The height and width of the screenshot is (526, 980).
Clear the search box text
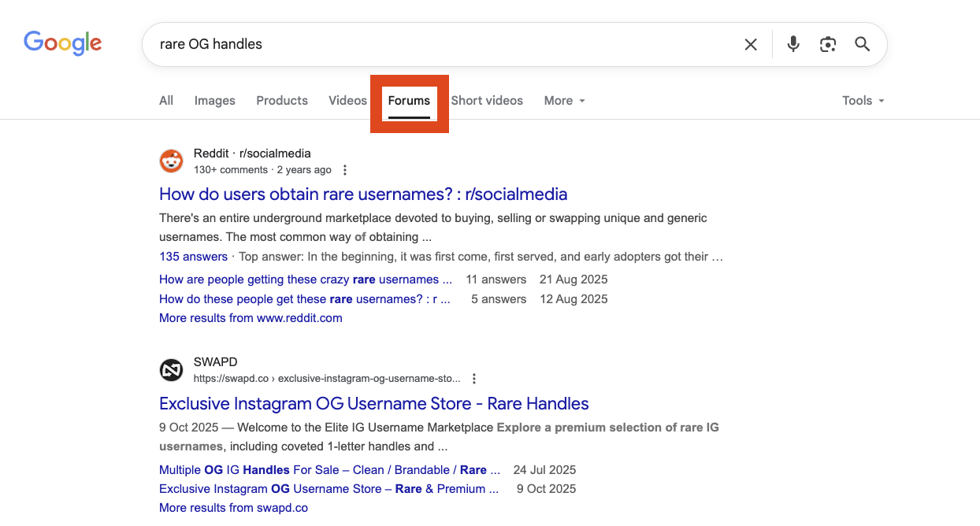pos(751,45)
